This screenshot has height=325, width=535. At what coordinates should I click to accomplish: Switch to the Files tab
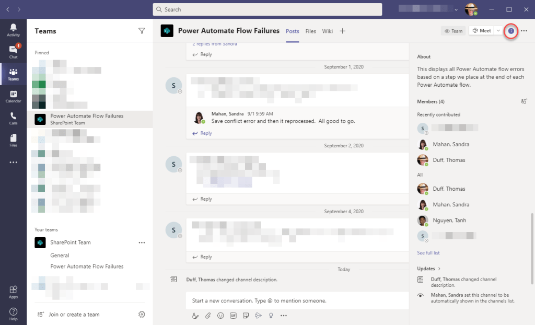tap(310, 31)
